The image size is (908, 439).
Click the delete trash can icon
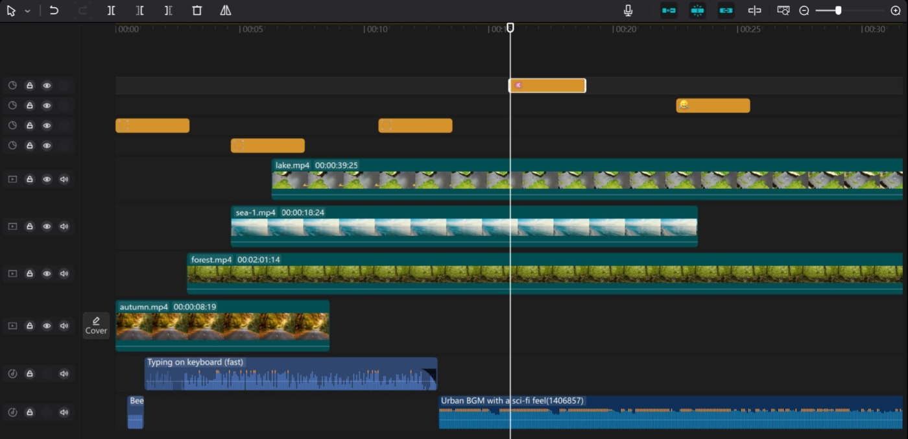click(x=197, y=10)
